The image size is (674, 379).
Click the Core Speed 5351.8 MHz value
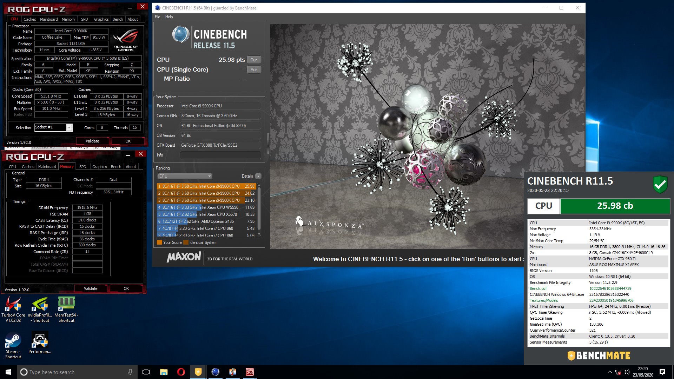tap(51, 96)
